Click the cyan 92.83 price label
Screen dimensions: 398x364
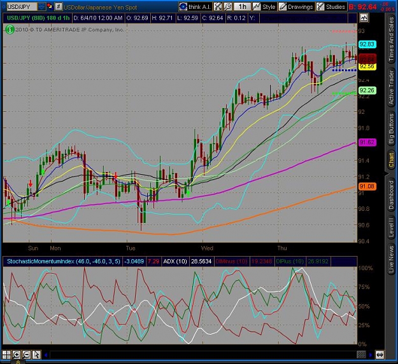367,44
